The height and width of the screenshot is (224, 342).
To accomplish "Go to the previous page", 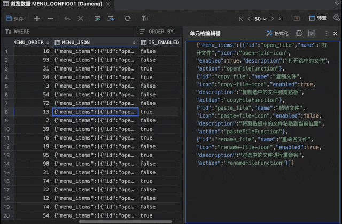I will [x=249, y=19].
